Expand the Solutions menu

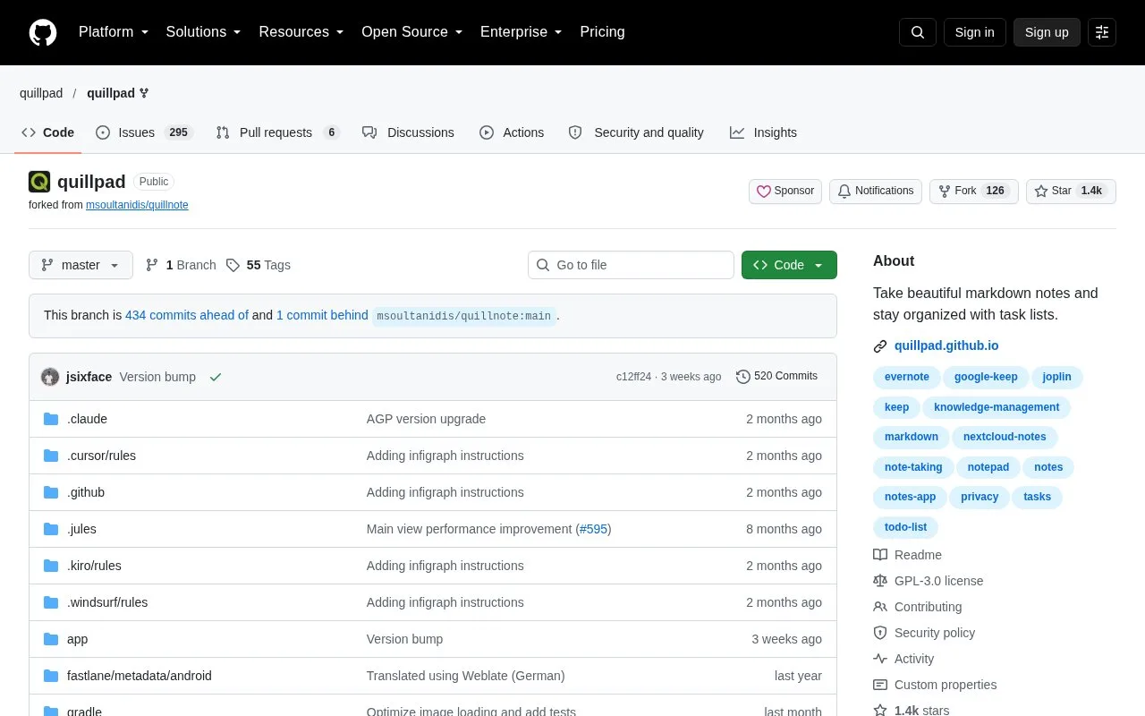[x=203, y=32]
